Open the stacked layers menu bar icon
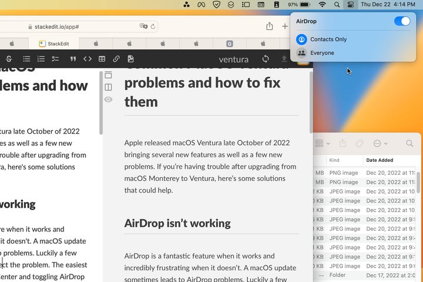The image size is (423, 282). [231, 5]
